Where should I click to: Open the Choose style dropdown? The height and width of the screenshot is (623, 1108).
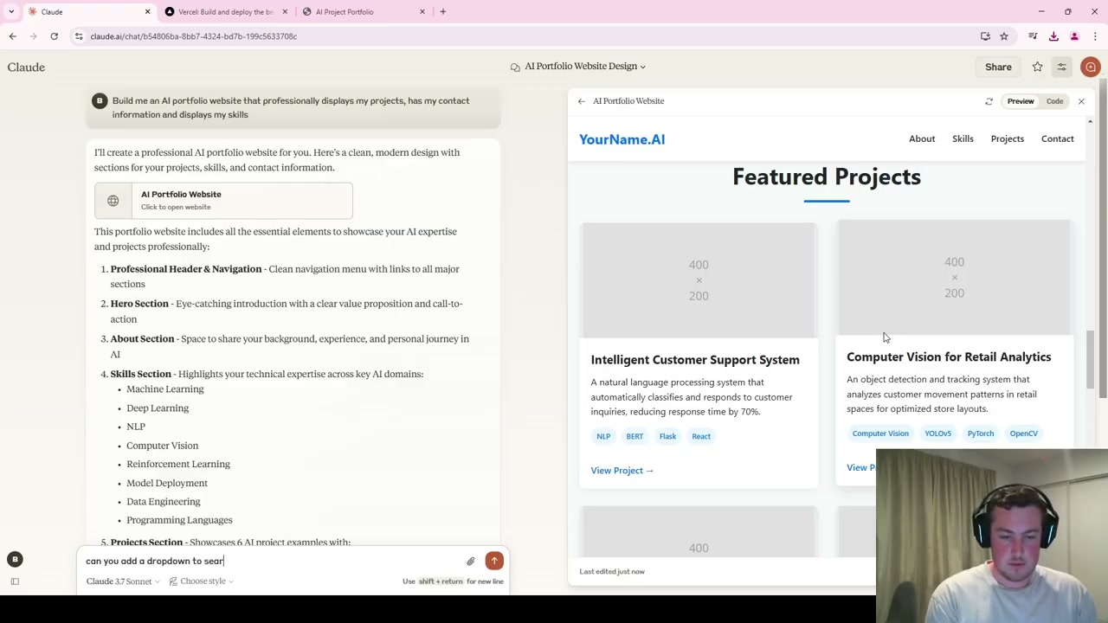(x=202, y=581)
